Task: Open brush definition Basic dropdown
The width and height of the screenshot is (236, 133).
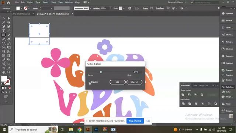Action: (x=90, y=8)
